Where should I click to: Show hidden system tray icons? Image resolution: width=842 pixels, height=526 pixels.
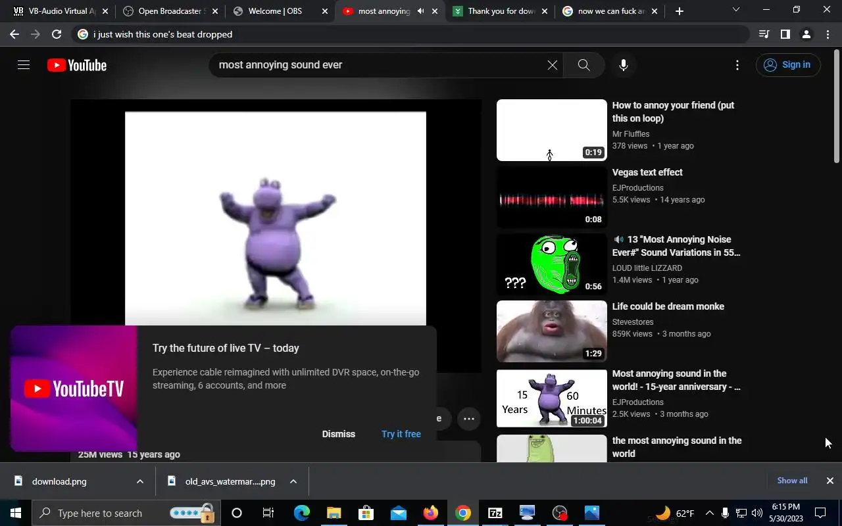(x=709, y=513)
